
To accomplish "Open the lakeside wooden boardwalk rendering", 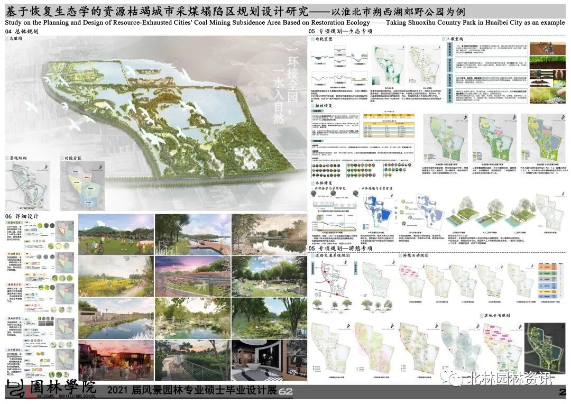I will click(192, 235).
